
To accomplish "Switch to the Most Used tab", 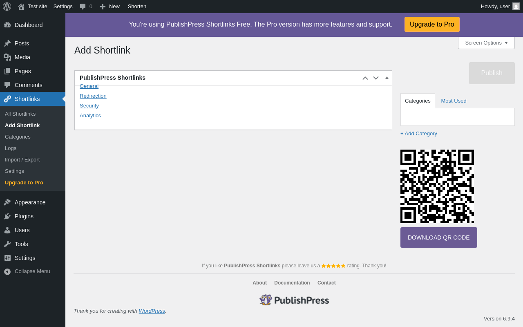I will pyautogui.click(x=454, y=101).
